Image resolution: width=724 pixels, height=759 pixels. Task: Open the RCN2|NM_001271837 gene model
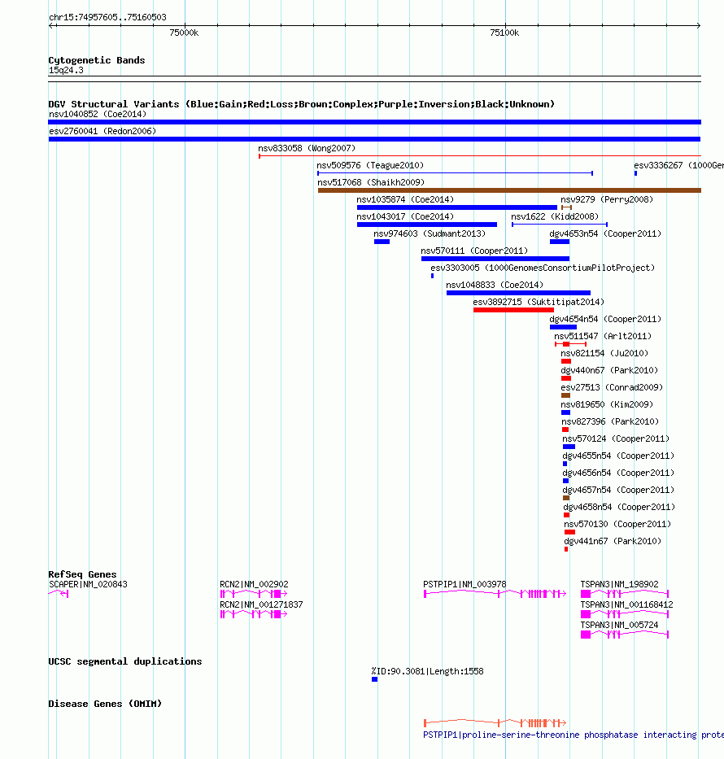254,613
